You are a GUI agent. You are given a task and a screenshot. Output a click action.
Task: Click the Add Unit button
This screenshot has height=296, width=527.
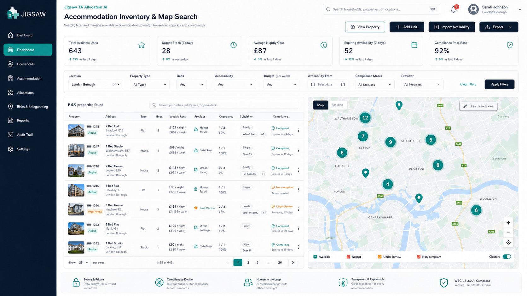click(407, 27)
